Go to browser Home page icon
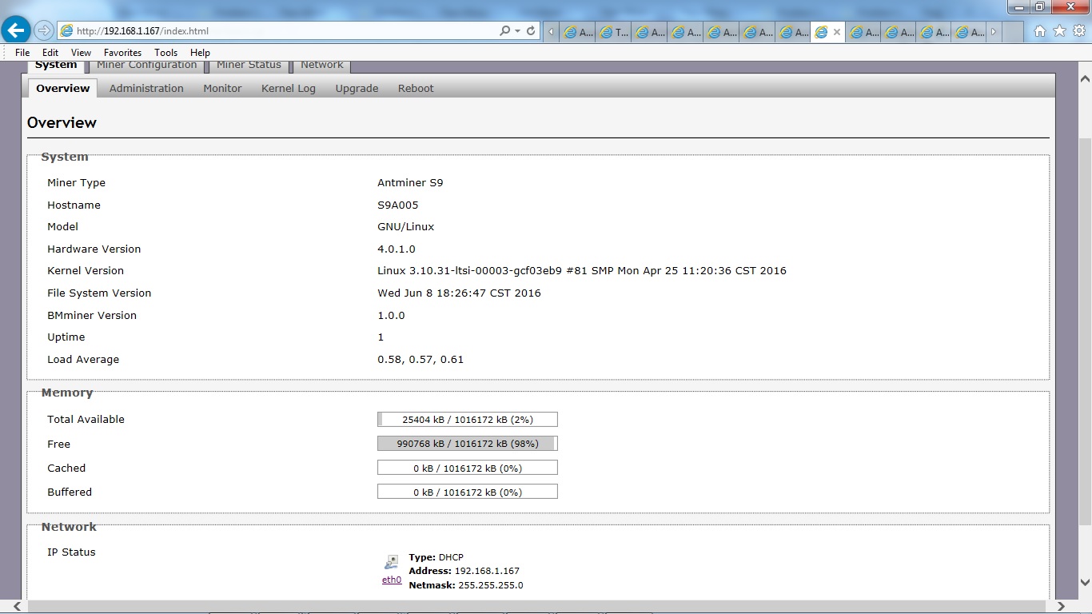The image size is (1092, 614). point(1040,31)
